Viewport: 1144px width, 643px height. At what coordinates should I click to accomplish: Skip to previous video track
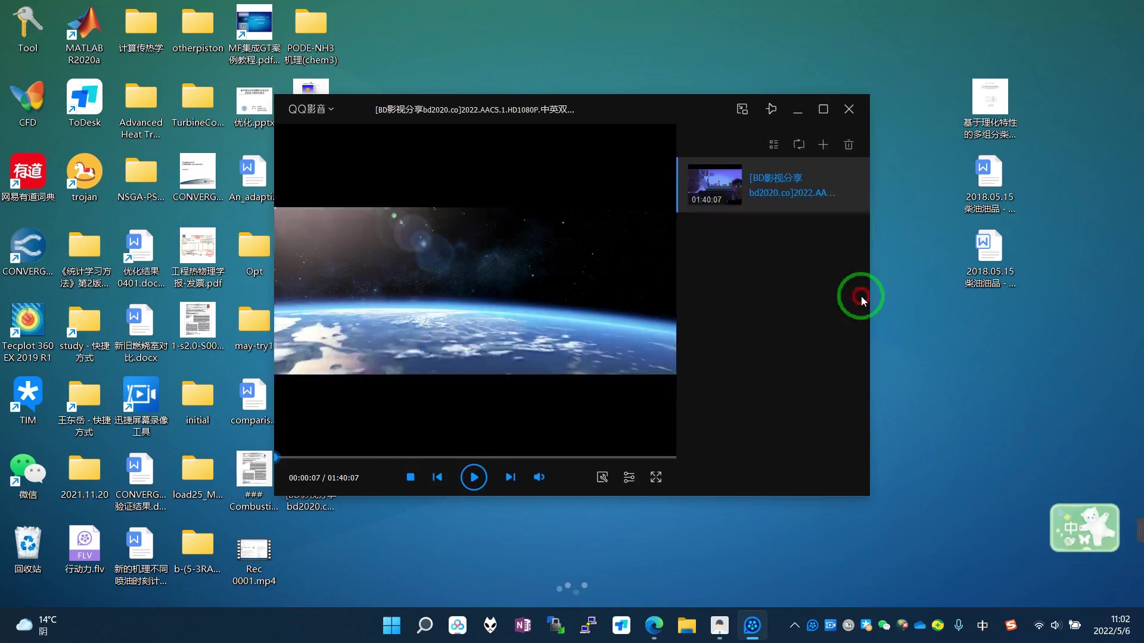(437, 477)
